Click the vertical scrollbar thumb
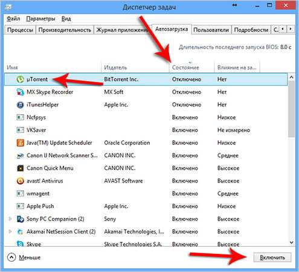Screen dimensions: 299x272 click(291, 109)
